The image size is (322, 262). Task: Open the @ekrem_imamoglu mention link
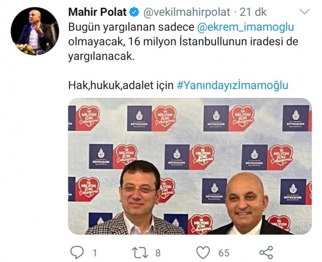pyautogui.click(x=245, y=27)
